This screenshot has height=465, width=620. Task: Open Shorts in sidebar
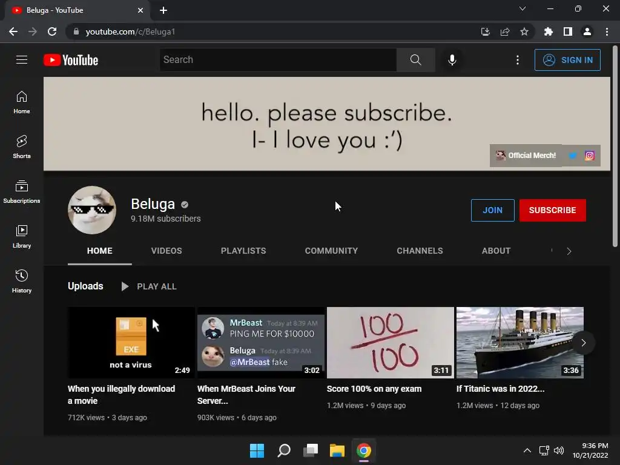tap(22, 147)
